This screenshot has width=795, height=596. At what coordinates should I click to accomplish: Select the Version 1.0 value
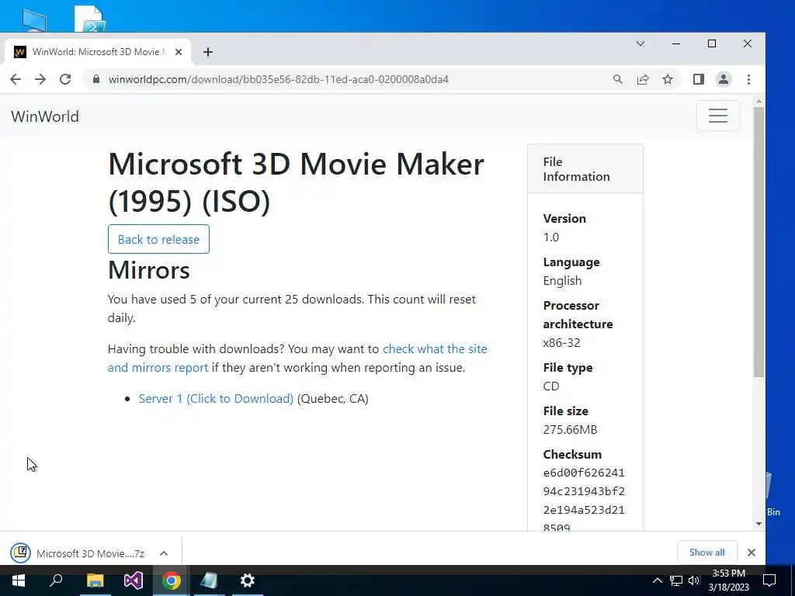point(550,237)
